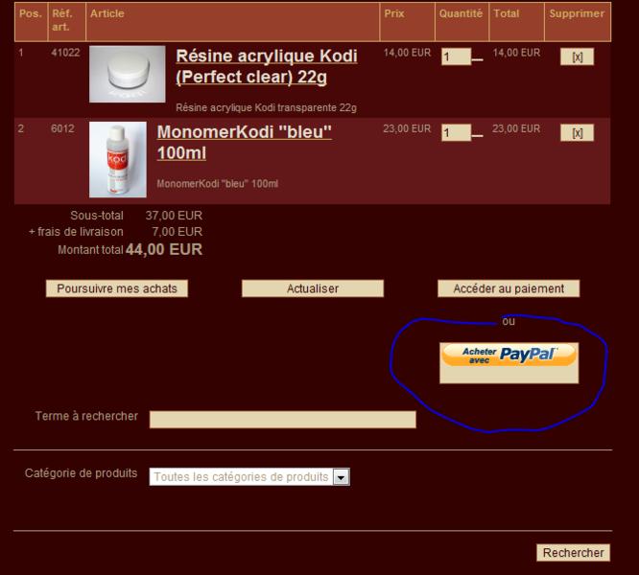Click the white resin jar product thumbnail
639x575 pixels.
[128, 74]
